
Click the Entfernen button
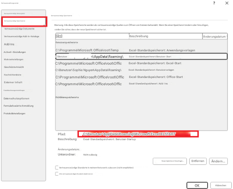(198, 161)
